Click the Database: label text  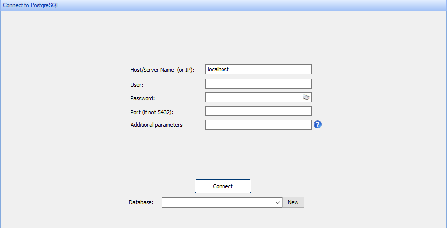pos(141,202)
